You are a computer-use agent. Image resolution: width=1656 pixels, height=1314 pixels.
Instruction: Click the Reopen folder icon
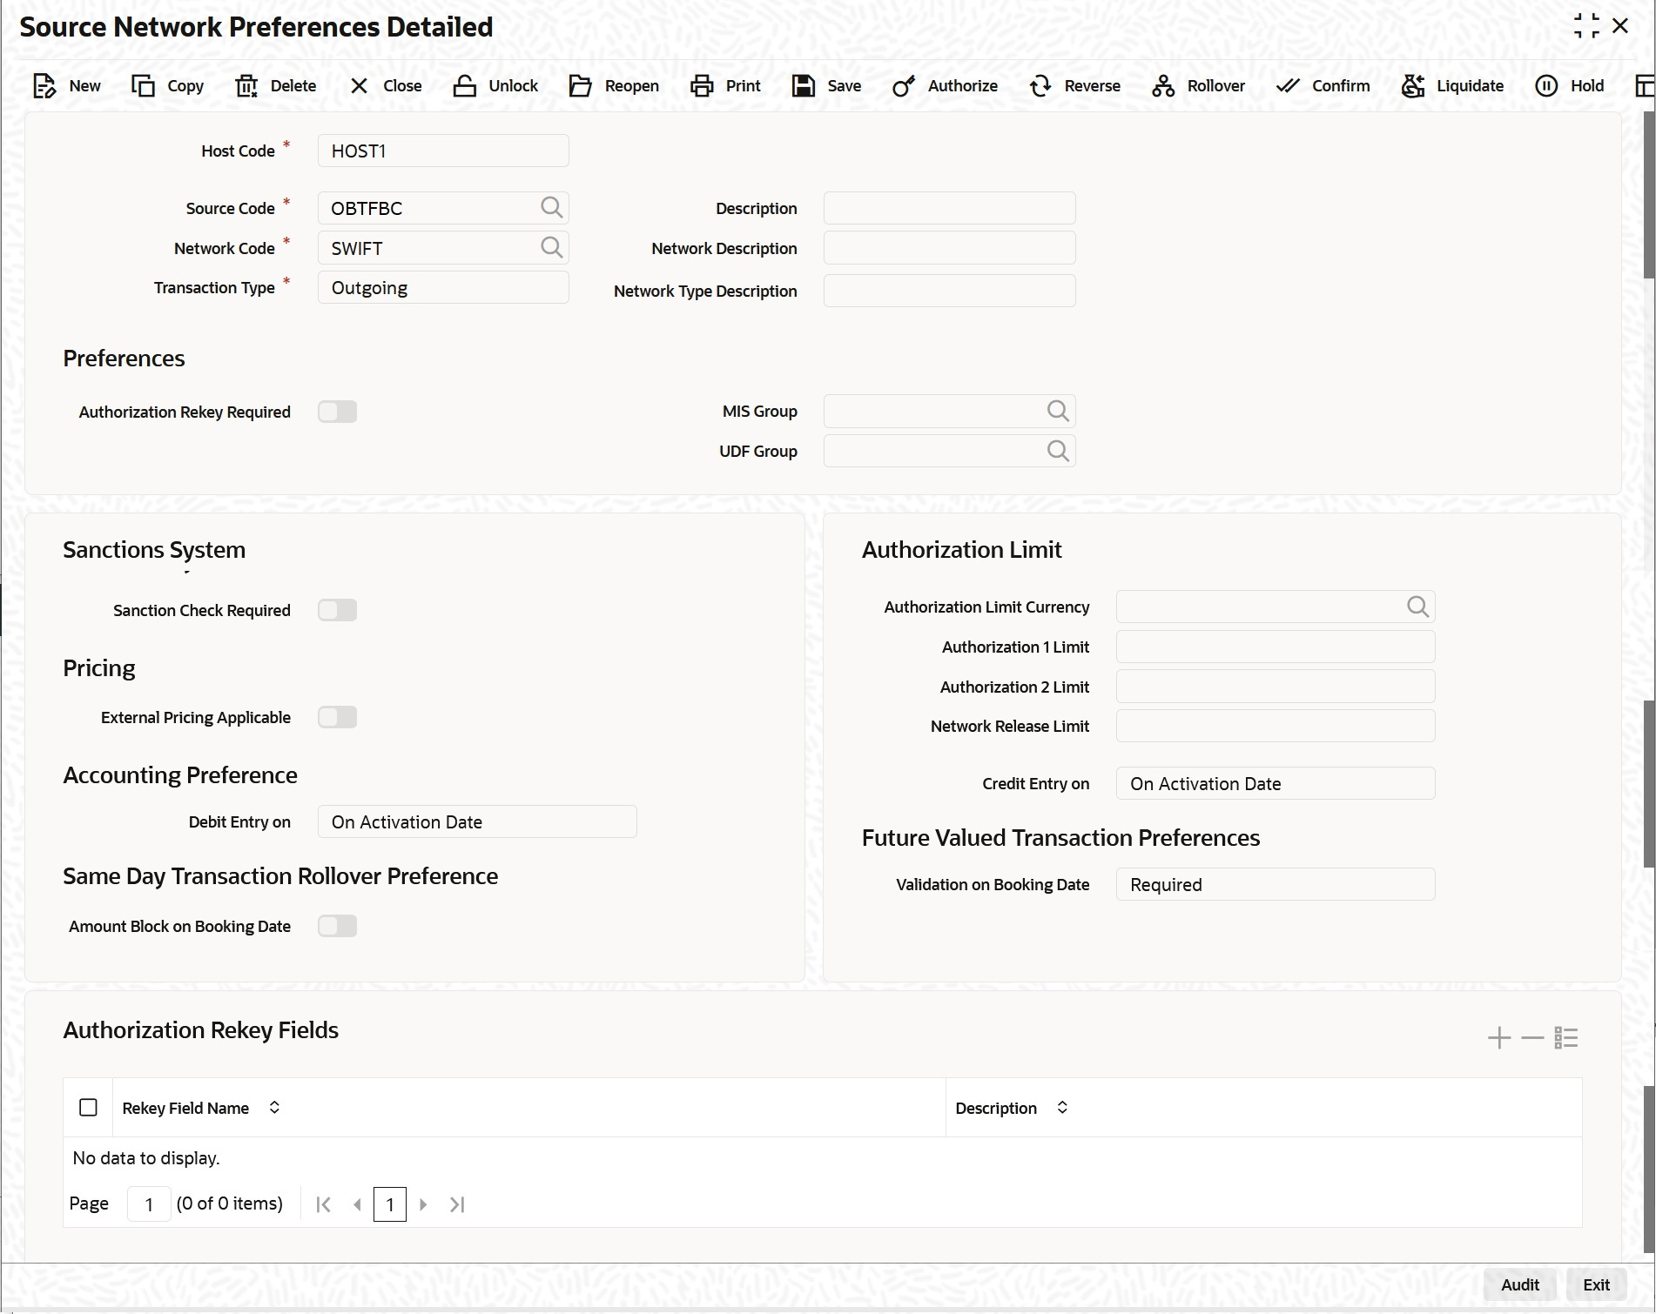coord(580,86)
